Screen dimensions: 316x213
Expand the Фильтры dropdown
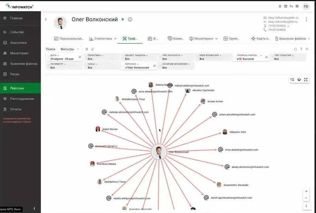(69, 49)
